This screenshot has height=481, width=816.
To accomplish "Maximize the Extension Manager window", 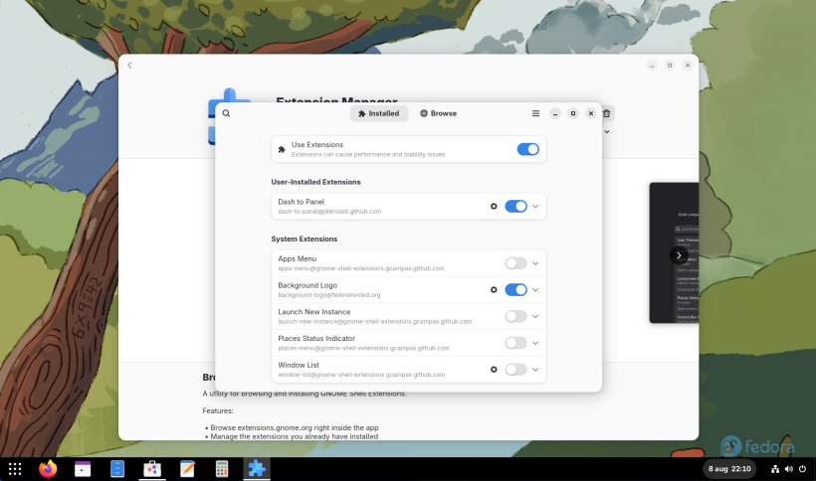I will pyautogui.click(x=573, y=113).
